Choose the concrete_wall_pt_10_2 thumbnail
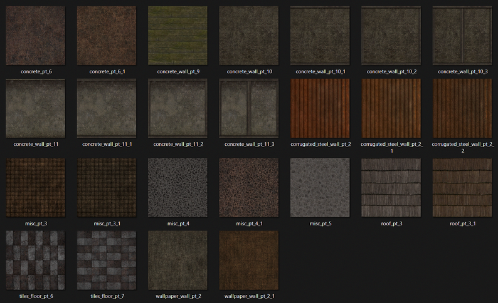This screenshot has height=303, width=498. [391, 36]
